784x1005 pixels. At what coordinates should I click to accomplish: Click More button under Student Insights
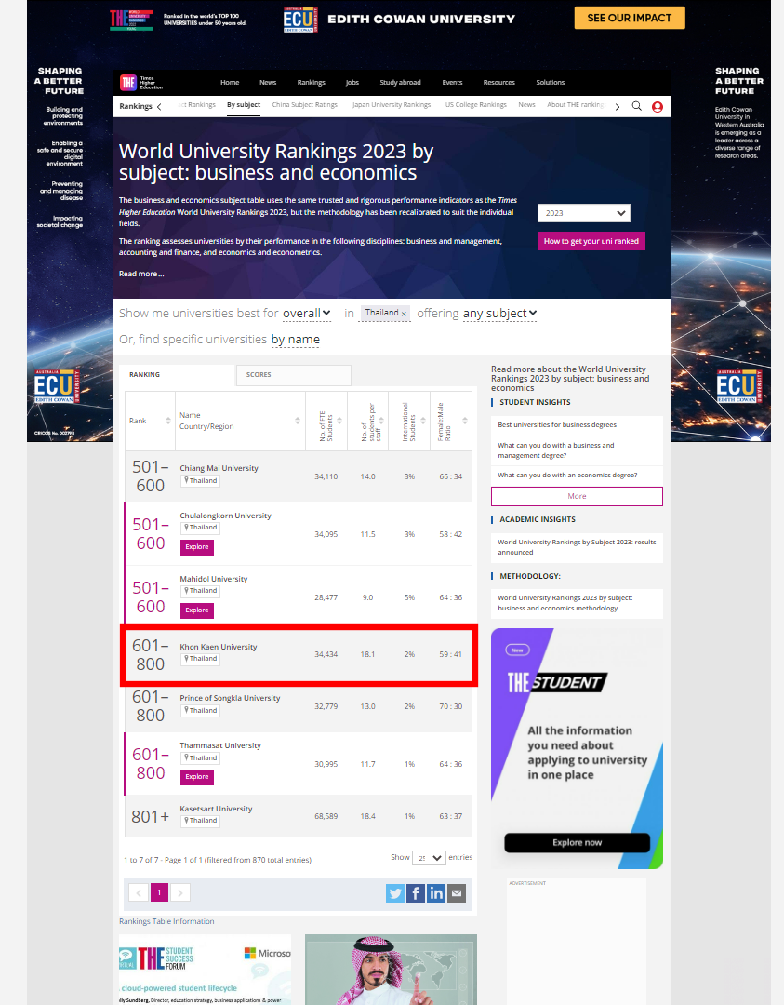point(578,496)
